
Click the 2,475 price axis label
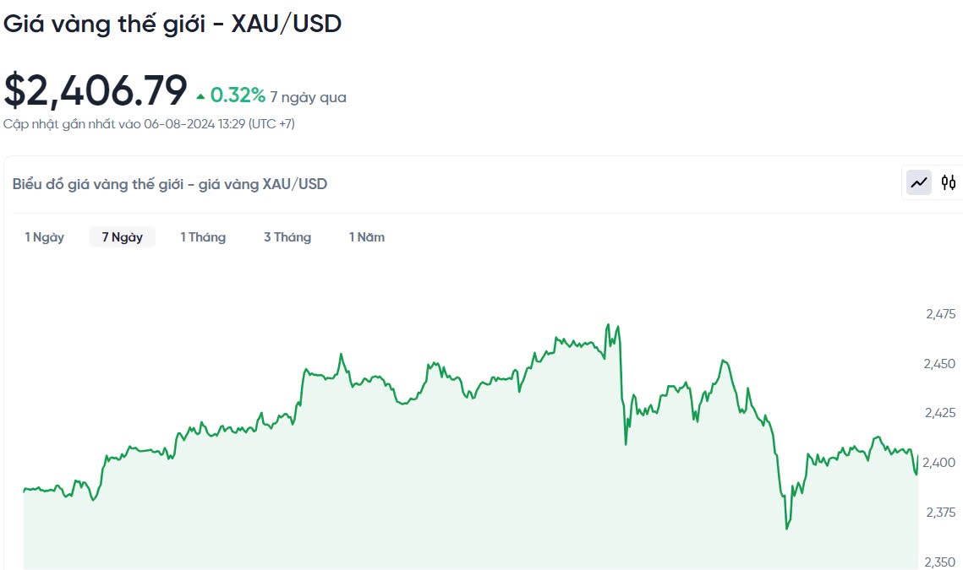(x=940, y=314)
